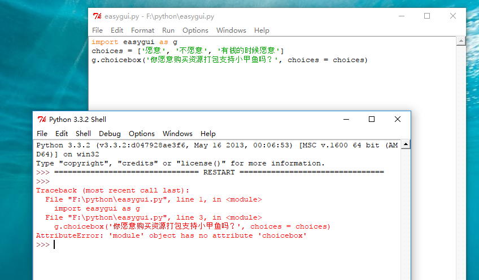Maximize the easygui.py editor window
The height and width of the screenshot is (280, 479).
point(427,16)
